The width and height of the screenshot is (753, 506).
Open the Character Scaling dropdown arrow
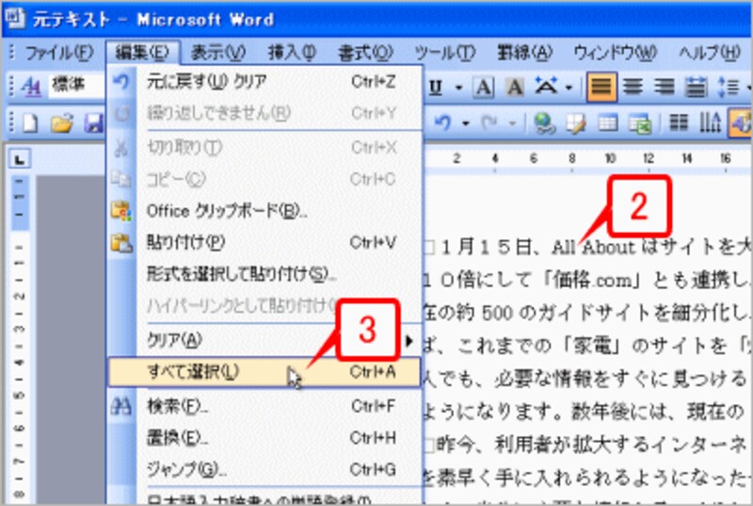click(x=569, y=88)
